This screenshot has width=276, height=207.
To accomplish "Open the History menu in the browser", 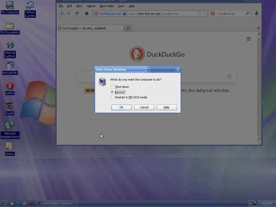I will click(x=91, y=6).
